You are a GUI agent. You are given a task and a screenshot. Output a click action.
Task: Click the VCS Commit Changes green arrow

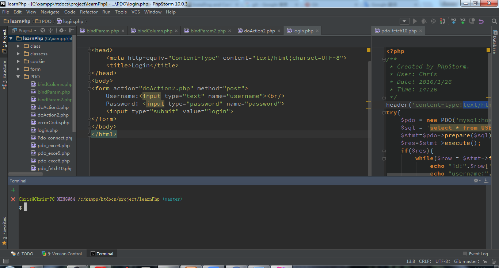pos(463,21)
